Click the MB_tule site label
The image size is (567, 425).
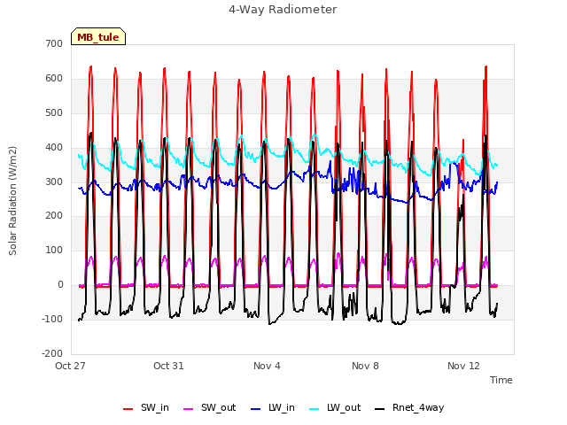click(x=98, y=37)
